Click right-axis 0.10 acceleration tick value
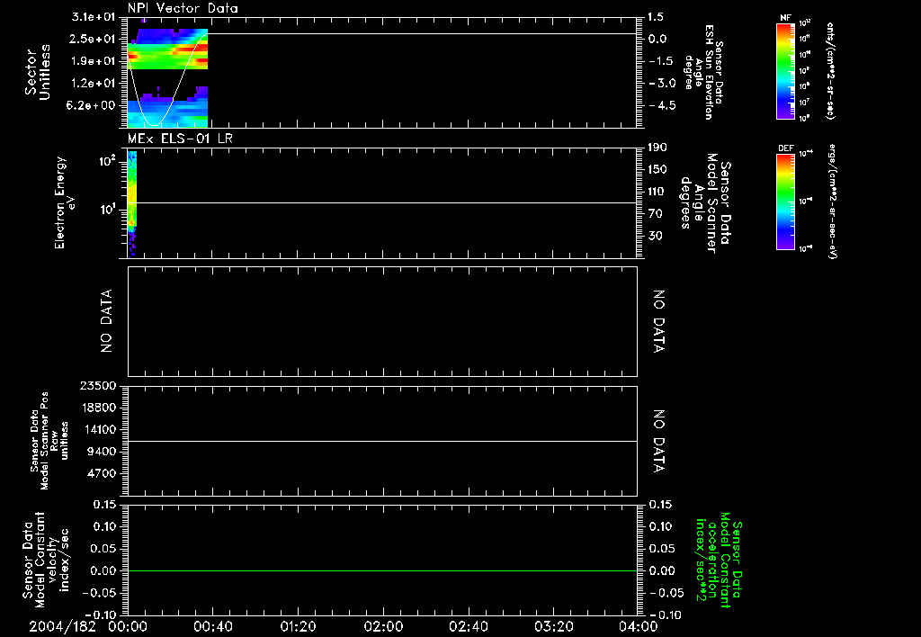Image resolution: width=921 pixels, height=637 pixels. (661, 526)
